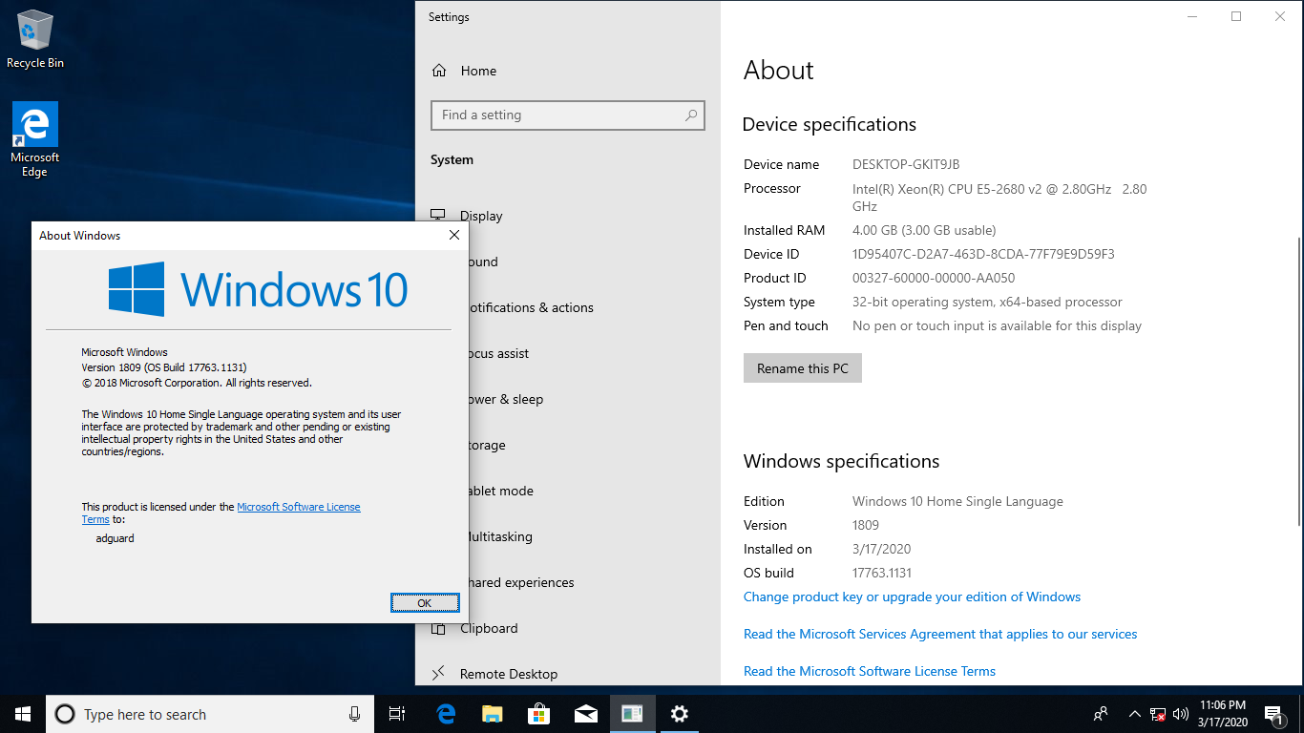Click the licensee name adguard

coord(116,538)
